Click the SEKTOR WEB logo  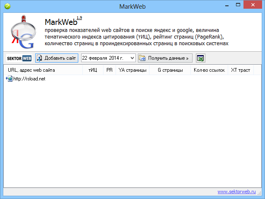click(19, 58)
